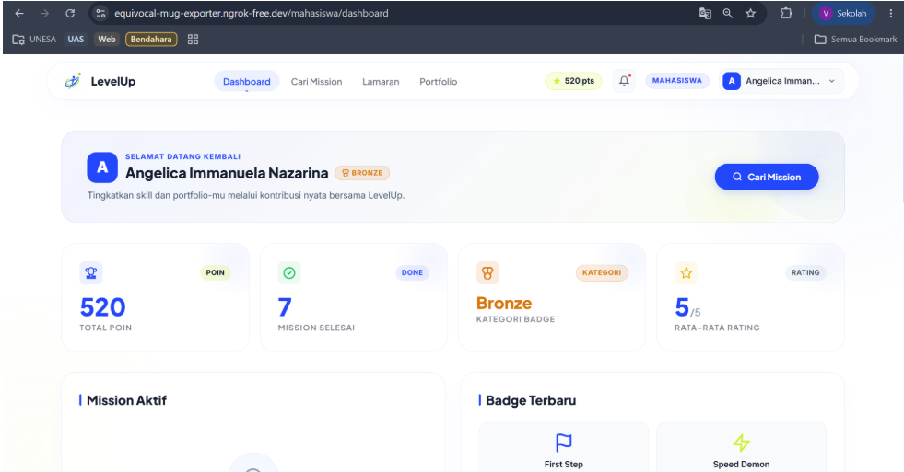Click the browser forward arrow
Screen dimensions: 904x472
pyautogui.click(x=44, y=13)
